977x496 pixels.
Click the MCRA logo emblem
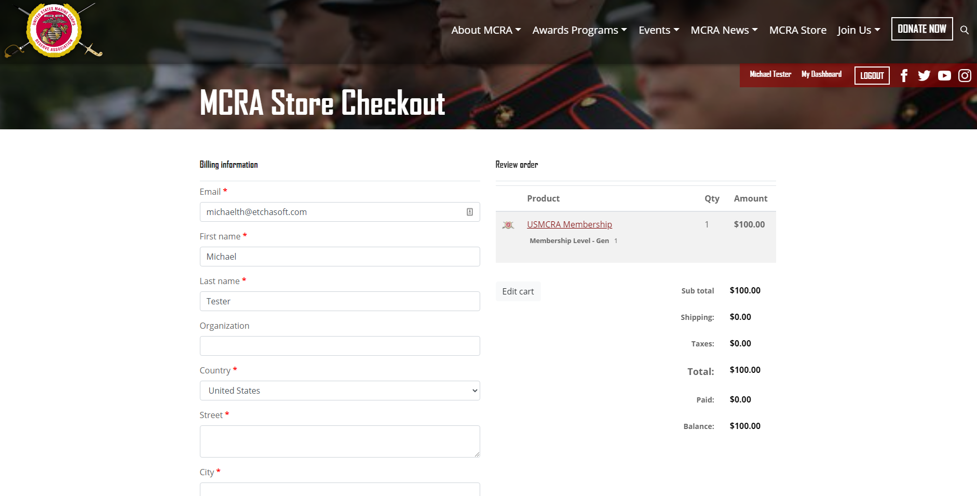(x=53, y=30)
